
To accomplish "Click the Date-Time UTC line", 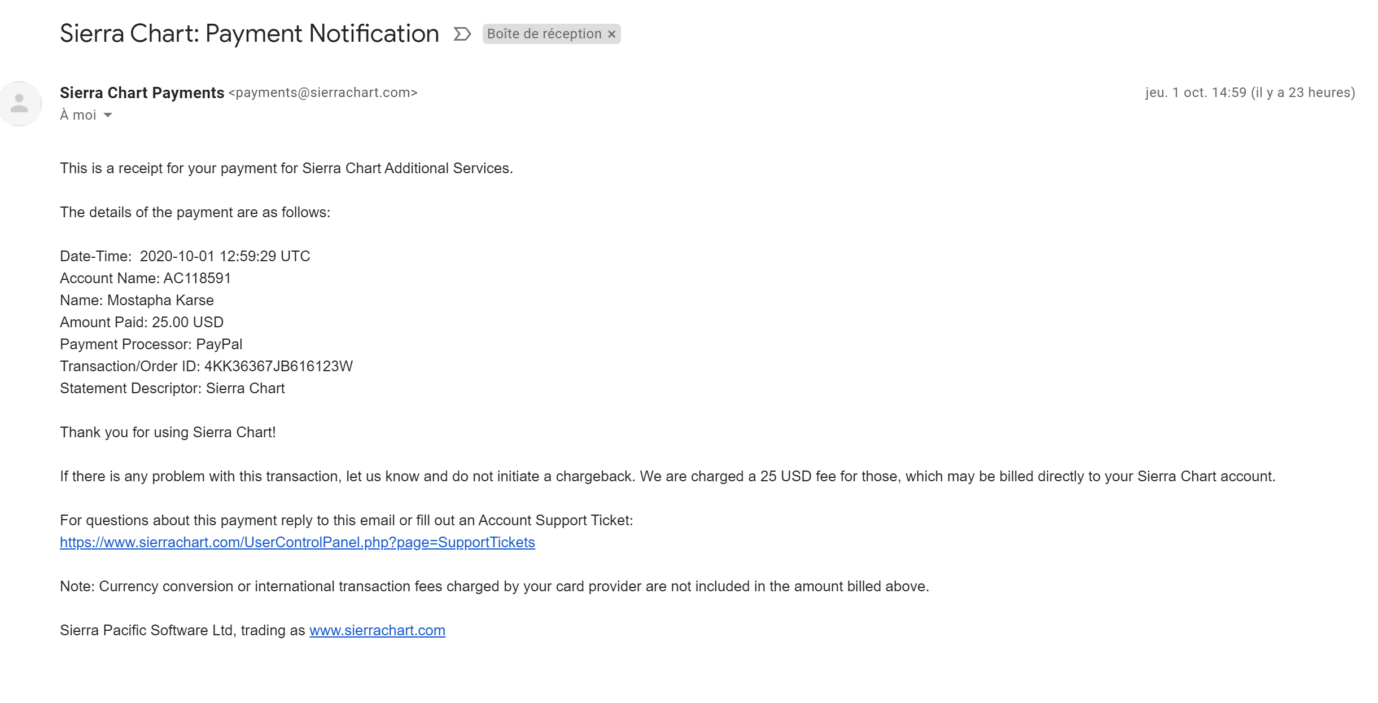I will click(185, 256).
